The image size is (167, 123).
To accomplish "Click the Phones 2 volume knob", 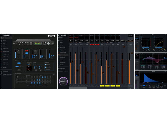I will (52, 56).
